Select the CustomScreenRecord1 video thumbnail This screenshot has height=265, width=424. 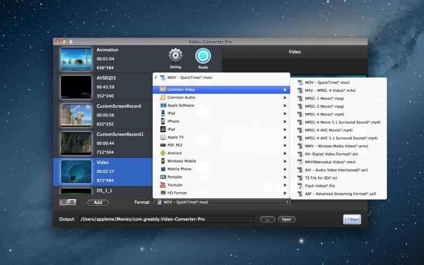[76, 144]
